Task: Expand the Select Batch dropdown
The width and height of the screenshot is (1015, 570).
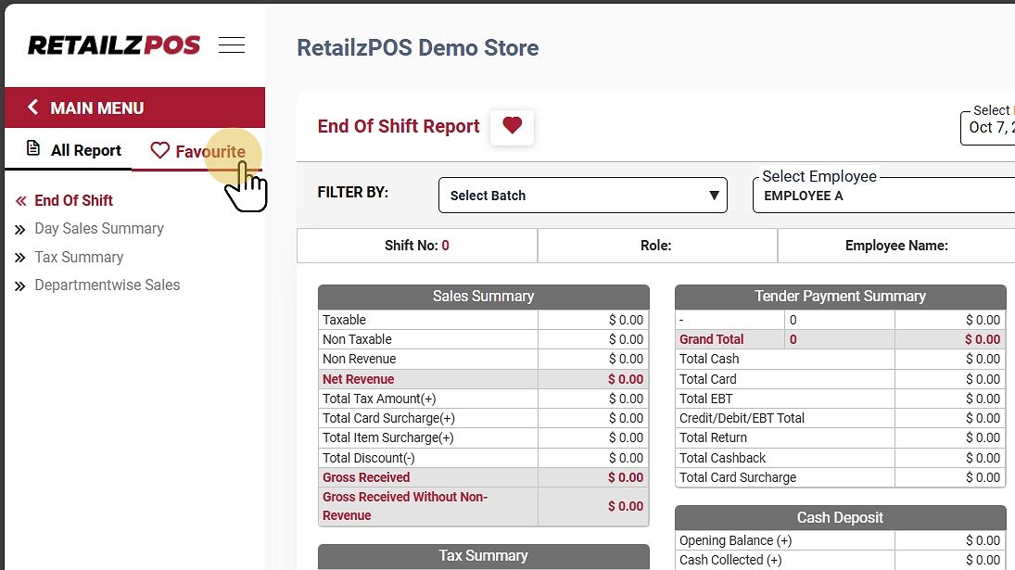Action: point(582,196)
